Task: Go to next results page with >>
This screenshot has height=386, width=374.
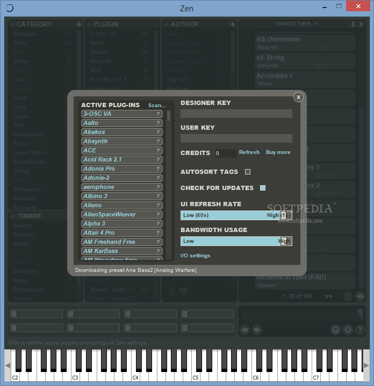Action: [x=328, y=296]
